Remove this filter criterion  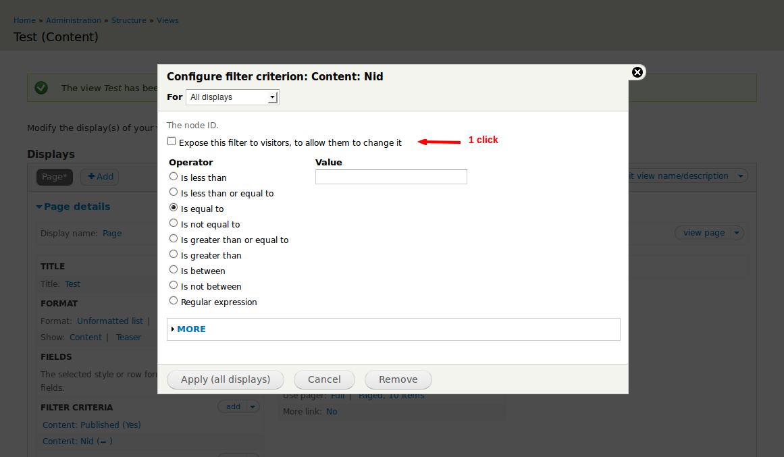(x=398, y=379)
